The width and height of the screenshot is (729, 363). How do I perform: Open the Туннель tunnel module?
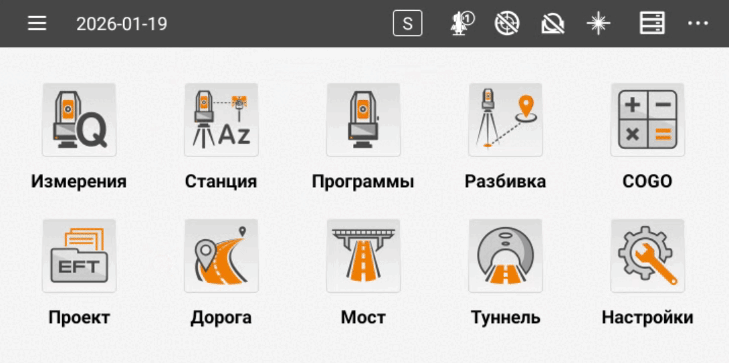tap(506, 255)
